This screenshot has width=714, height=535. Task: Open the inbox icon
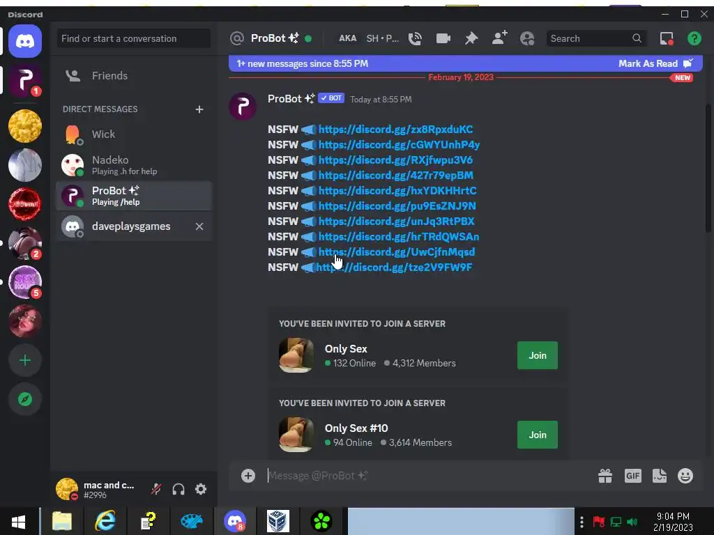[x=667, y=39]
